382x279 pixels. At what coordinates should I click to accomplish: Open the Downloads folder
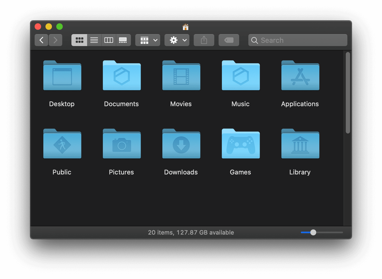181,144
